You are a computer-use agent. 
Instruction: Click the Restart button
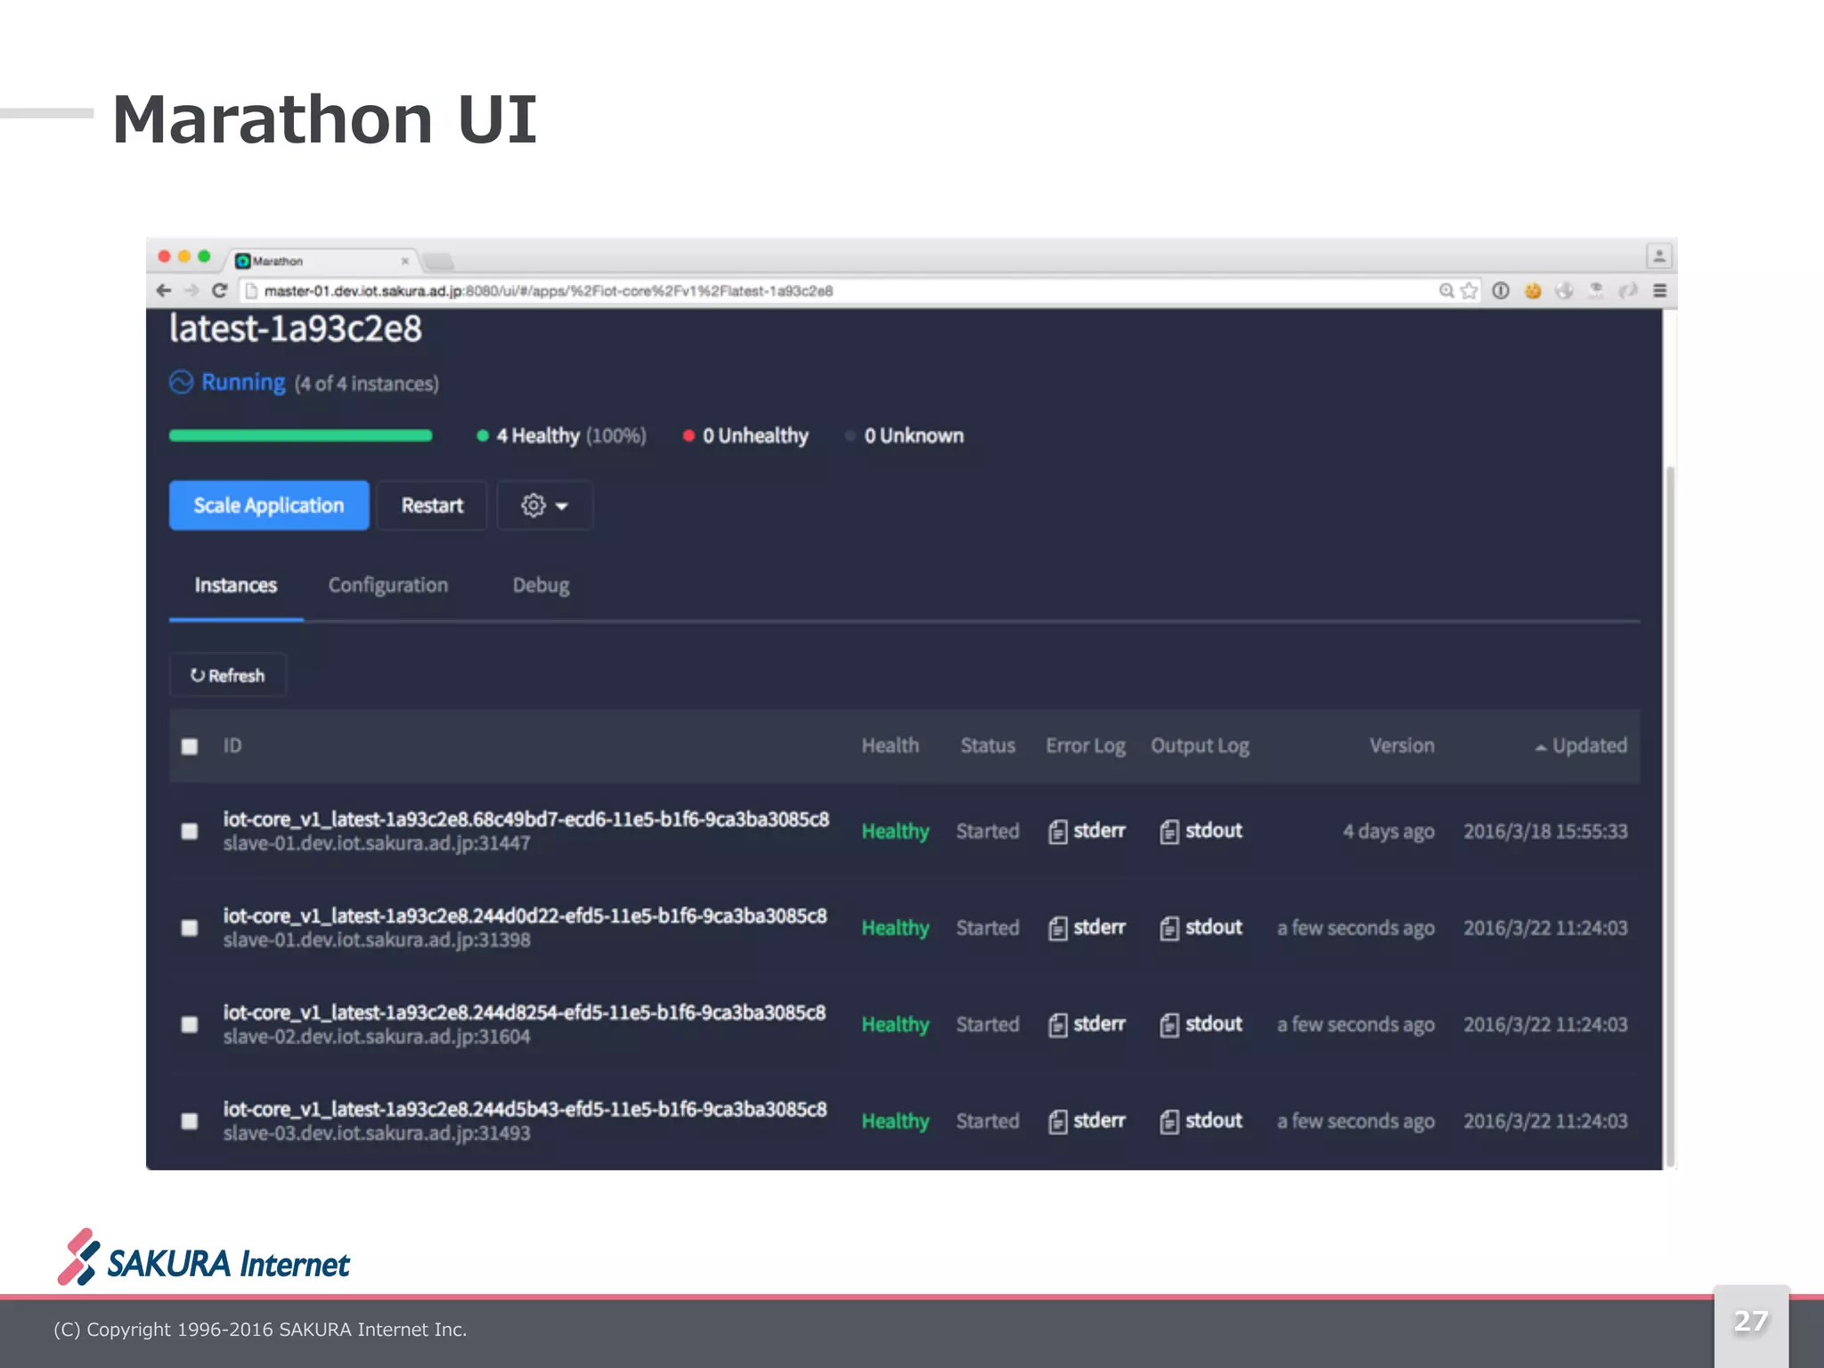point(432,506)
